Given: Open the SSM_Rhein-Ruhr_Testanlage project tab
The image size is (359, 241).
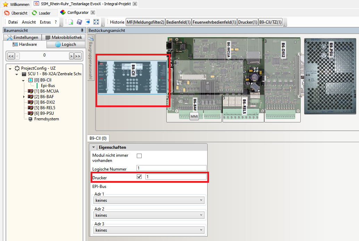Looking at the screenshot, I should [x=85, y=4].
